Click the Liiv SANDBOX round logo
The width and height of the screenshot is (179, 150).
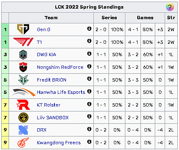23,118
